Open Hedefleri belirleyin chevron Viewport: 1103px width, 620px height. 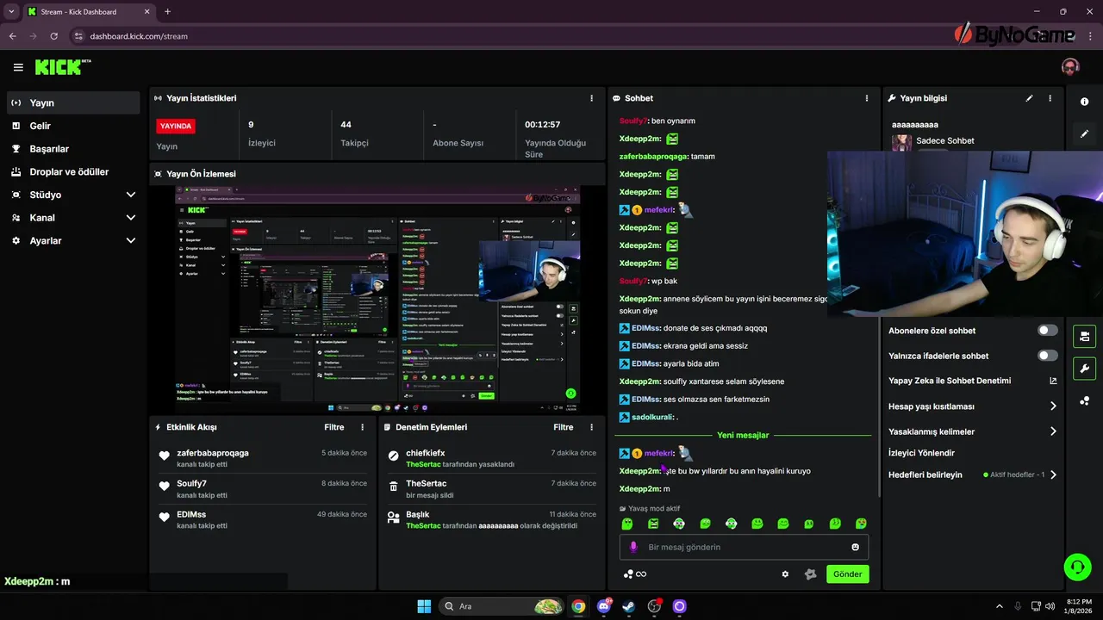[x=1053, y=474]
